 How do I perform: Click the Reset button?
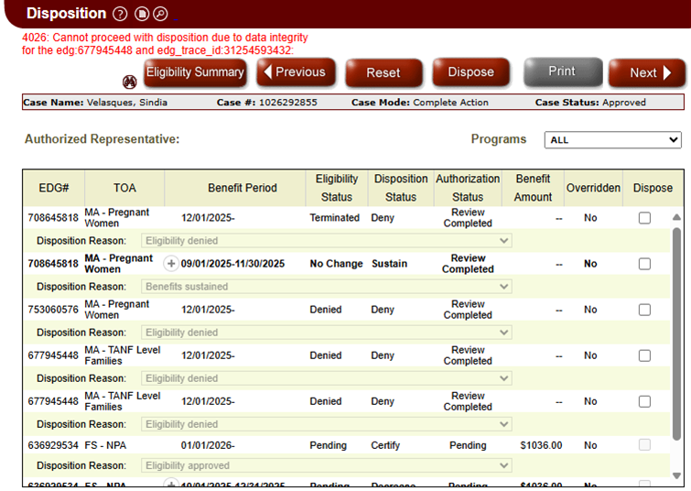click(383, 73)
